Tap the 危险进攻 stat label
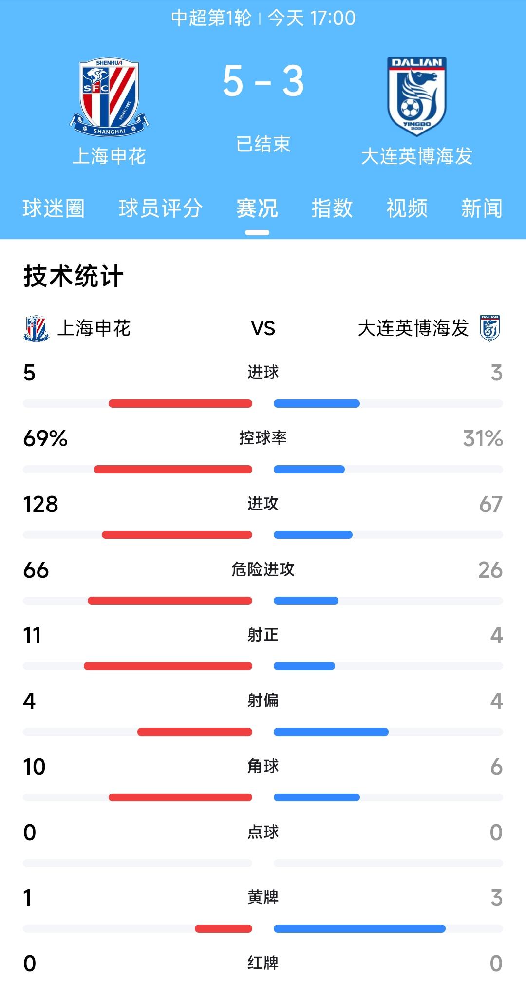 pos(263,569)
